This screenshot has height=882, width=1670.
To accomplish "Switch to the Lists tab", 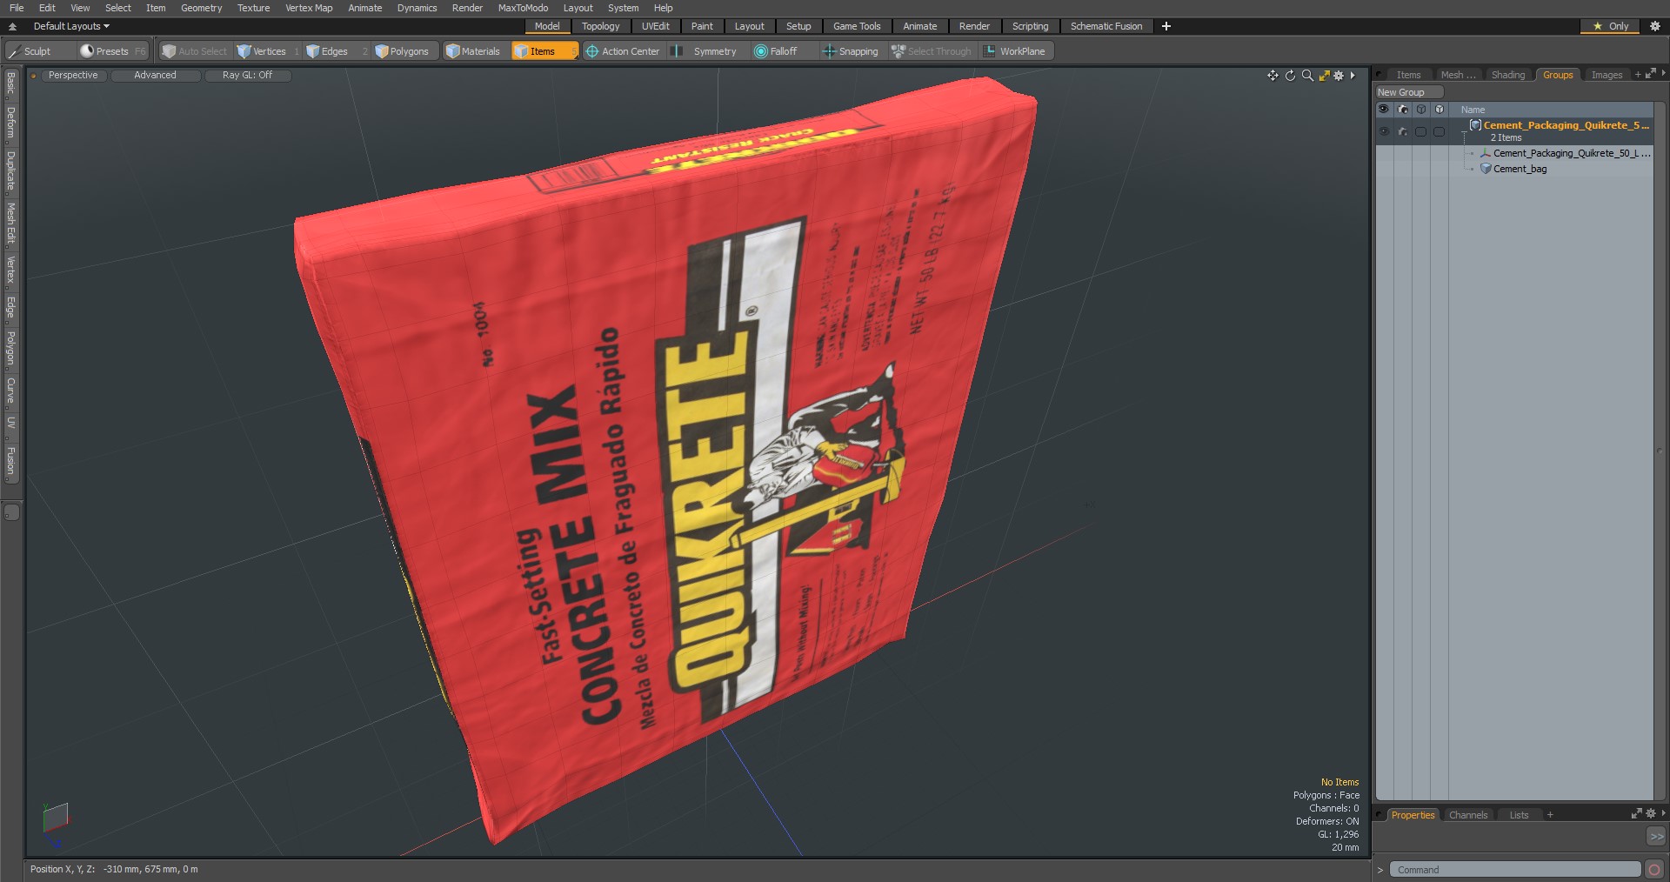I will [1519, 815].
